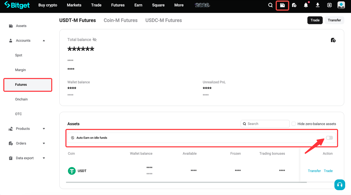Collapse the Accounts sidebar section
This screenshot has height=195, width=351.
pyautogui.click(x=44, y=40)
